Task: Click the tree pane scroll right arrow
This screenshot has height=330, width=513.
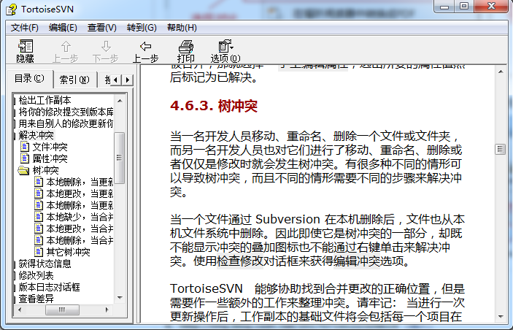Action: 107,310
